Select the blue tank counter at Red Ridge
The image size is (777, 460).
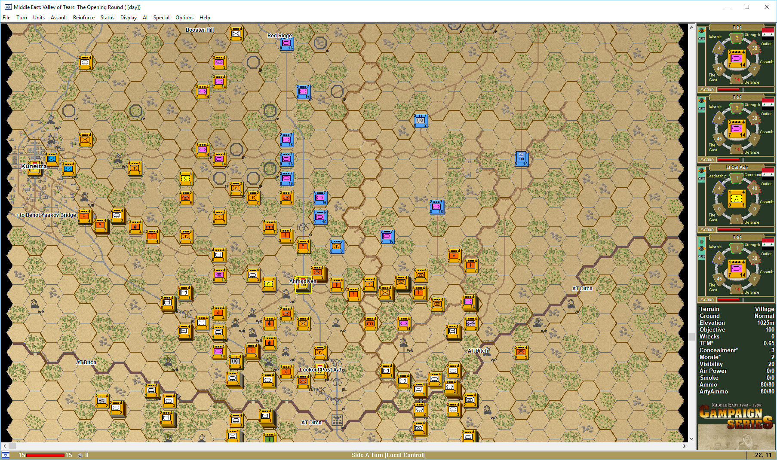click(x=286, y=43)
